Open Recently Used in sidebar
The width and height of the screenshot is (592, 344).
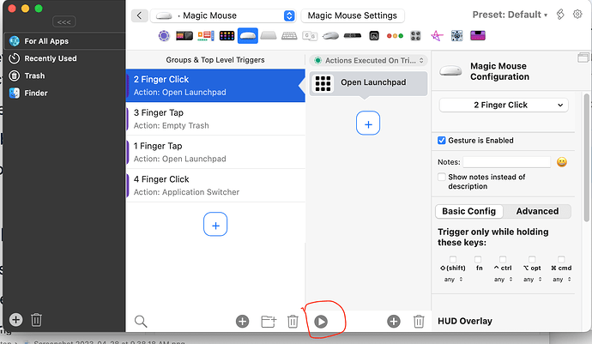point(64,58)
